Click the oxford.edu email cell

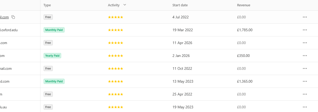20,30
